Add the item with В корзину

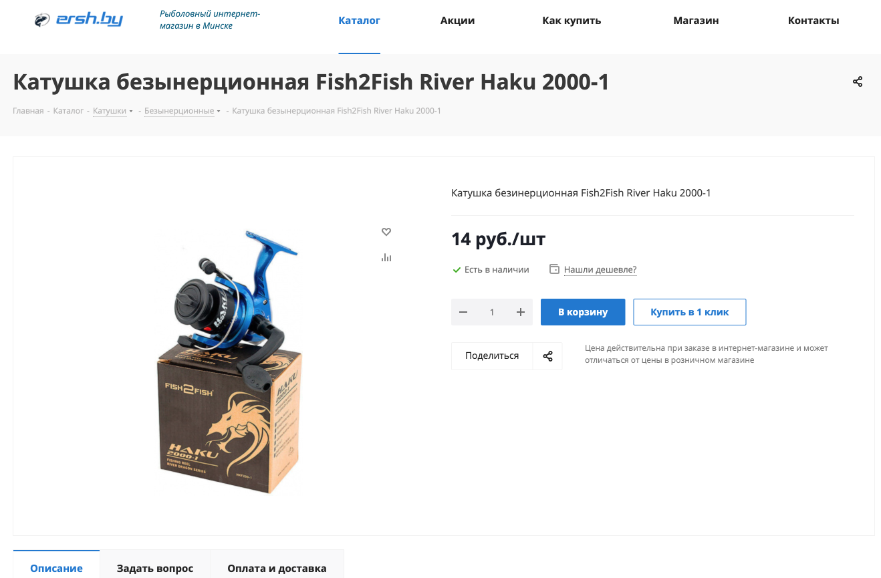583,312
